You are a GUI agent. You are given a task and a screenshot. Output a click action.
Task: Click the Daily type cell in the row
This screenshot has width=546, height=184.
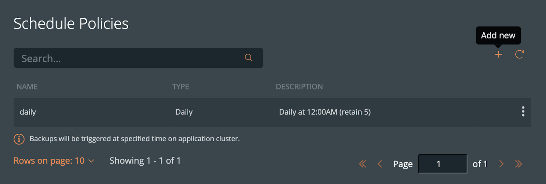coord(184,112)
